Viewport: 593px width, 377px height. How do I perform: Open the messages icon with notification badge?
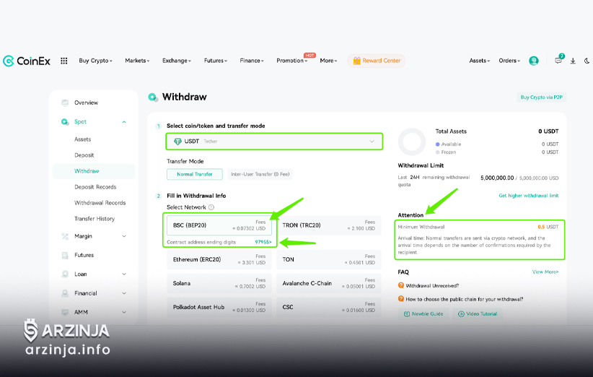click(558, 61)
